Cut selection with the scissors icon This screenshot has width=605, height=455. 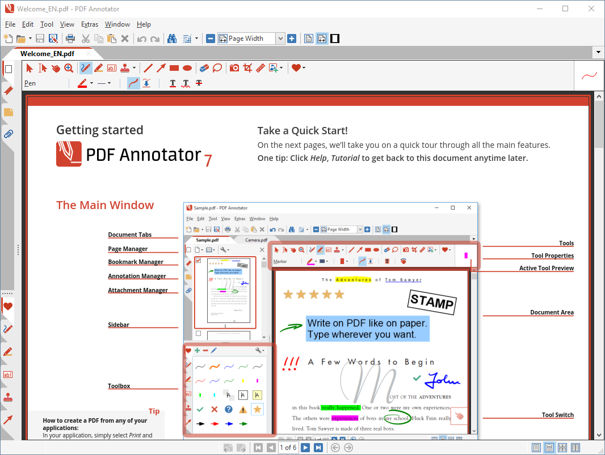(x=86, y=39)
